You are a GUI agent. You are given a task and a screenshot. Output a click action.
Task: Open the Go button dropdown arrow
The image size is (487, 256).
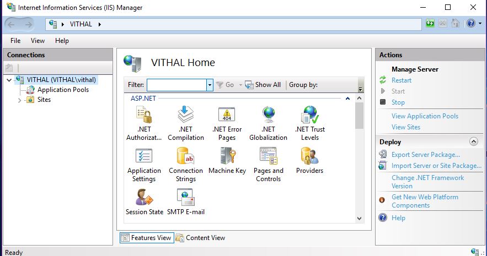click(240, 85)
